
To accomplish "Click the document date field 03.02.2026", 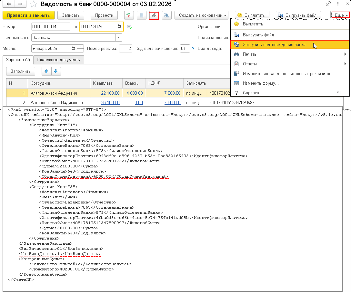I will click(x=98, y=26).
